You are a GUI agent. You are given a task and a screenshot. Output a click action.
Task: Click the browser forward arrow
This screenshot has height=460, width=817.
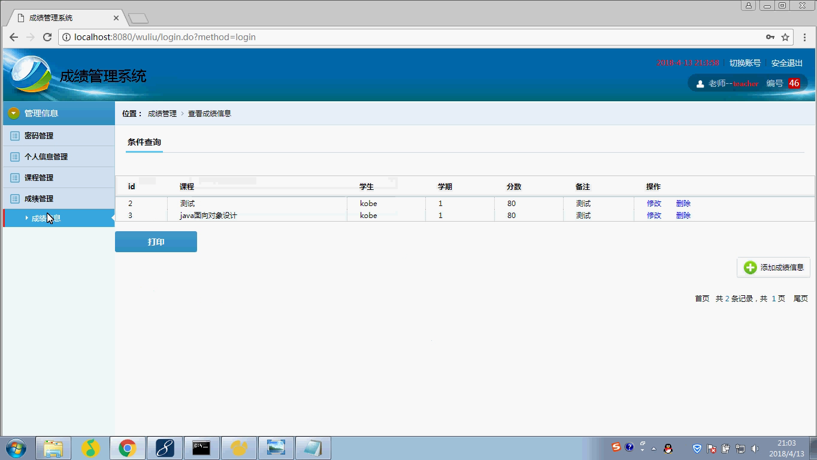tap(31, 37)
